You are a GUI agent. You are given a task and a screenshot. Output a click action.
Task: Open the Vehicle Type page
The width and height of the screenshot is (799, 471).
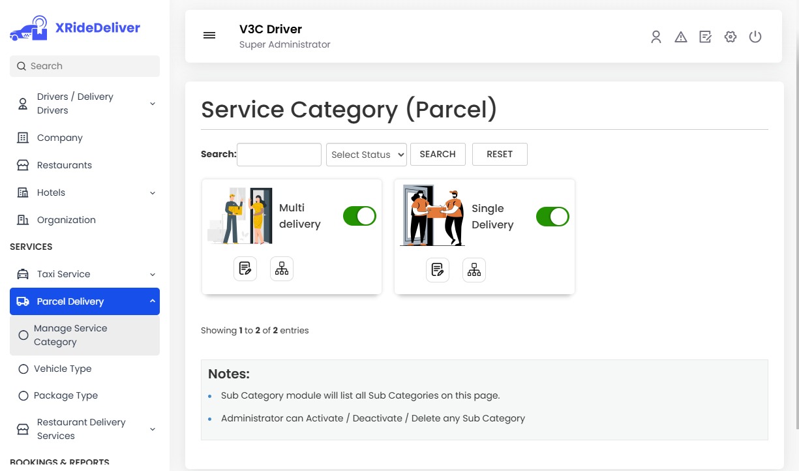tap(63, 369)
